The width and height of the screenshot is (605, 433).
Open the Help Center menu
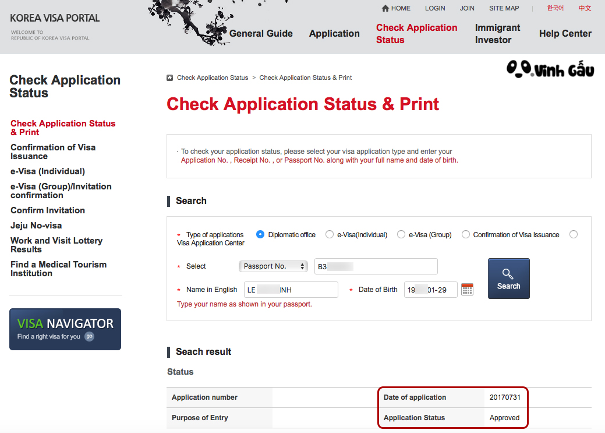565,33
